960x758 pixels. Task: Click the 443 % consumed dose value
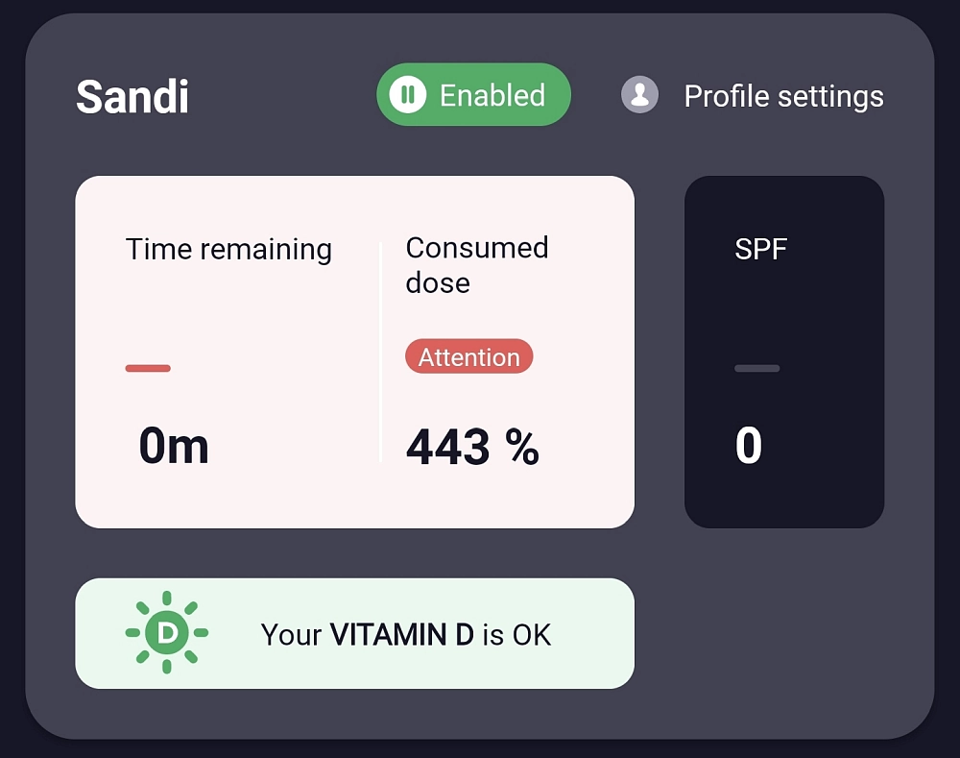[x=472, y=447]
